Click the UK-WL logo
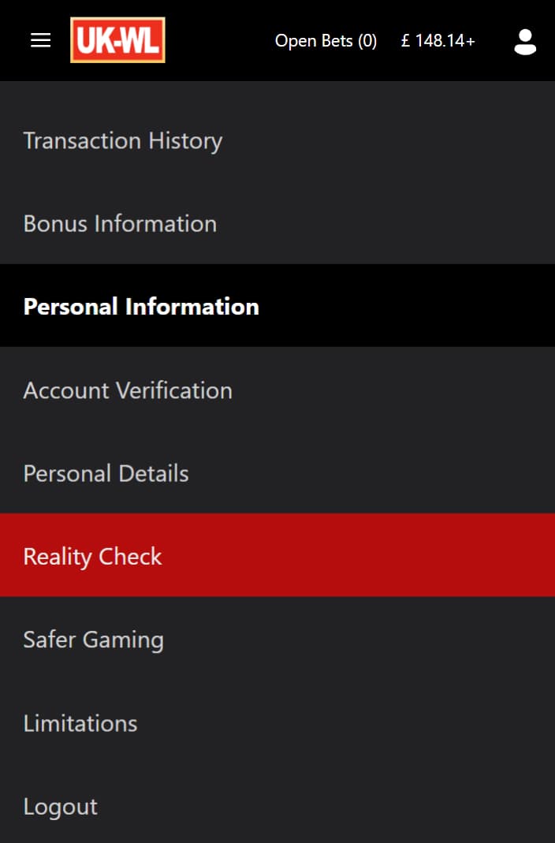Image resolution: width=555 pixels, height=843 pixels. 117,39
